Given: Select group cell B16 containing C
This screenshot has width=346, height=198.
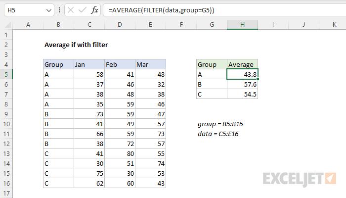Looking at the screenshot, I should [x=58, y=184].
